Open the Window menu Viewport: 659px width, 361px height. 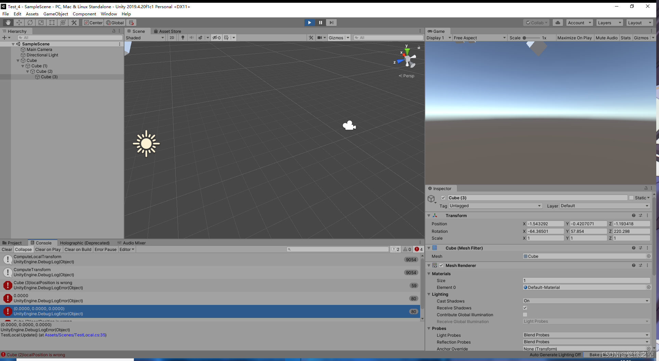click(x=109, y=14)
